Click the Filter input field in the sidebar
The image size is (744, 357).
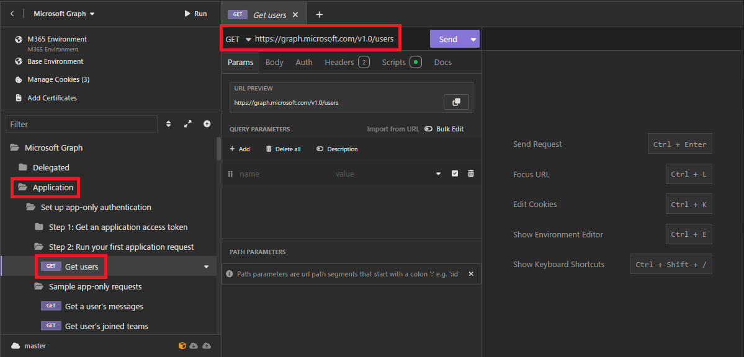click(81, 124)
